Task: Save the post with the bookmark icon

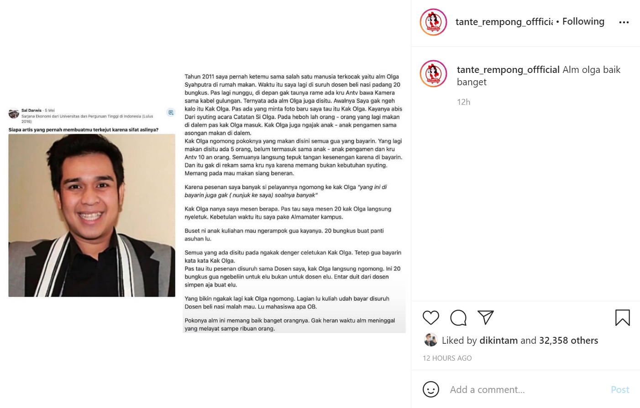Action: click(x=623, y=318)
